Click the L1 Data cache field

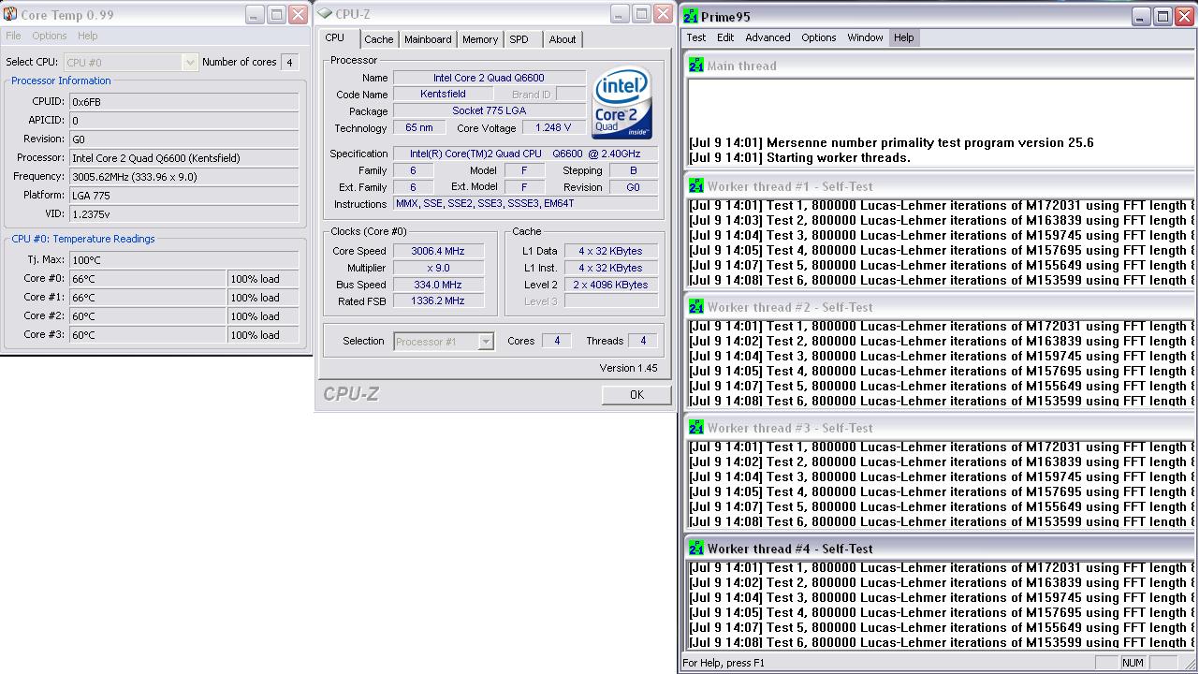tap(610, 251)
